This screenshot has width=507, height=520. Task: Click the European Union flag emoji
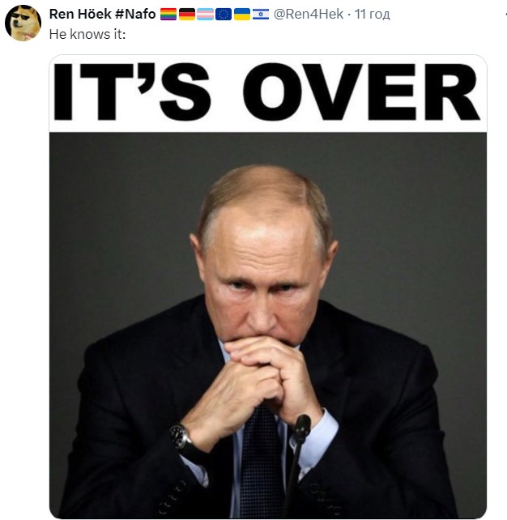click(x=224, y=15)
